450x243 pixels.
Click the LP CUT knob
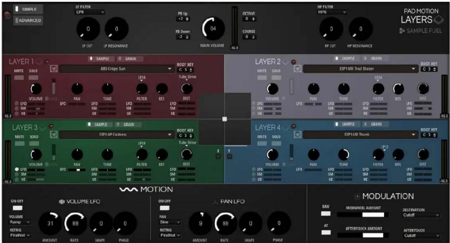pyautogui.click(x=88, y=29)
